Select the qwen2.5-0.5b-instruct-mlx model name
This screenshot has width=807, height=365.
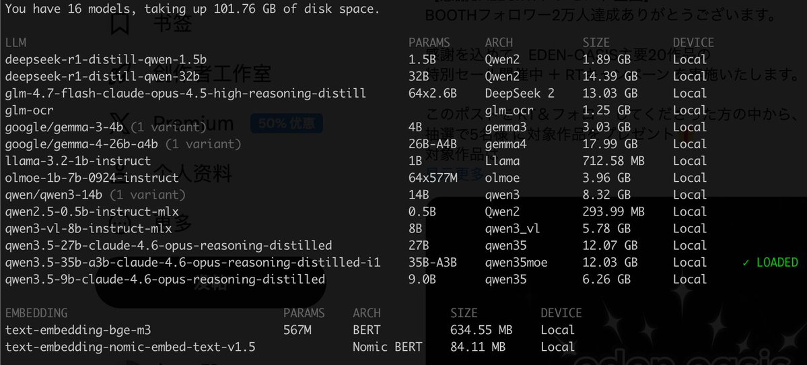(x=92, y=211)
